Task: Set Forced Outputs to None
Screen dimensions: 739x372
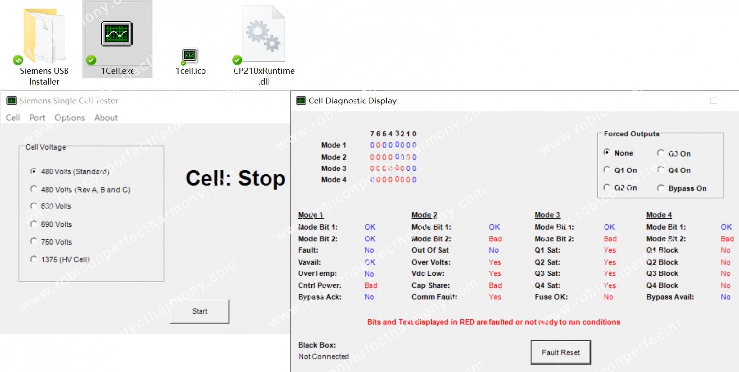Action: point(618,153)
